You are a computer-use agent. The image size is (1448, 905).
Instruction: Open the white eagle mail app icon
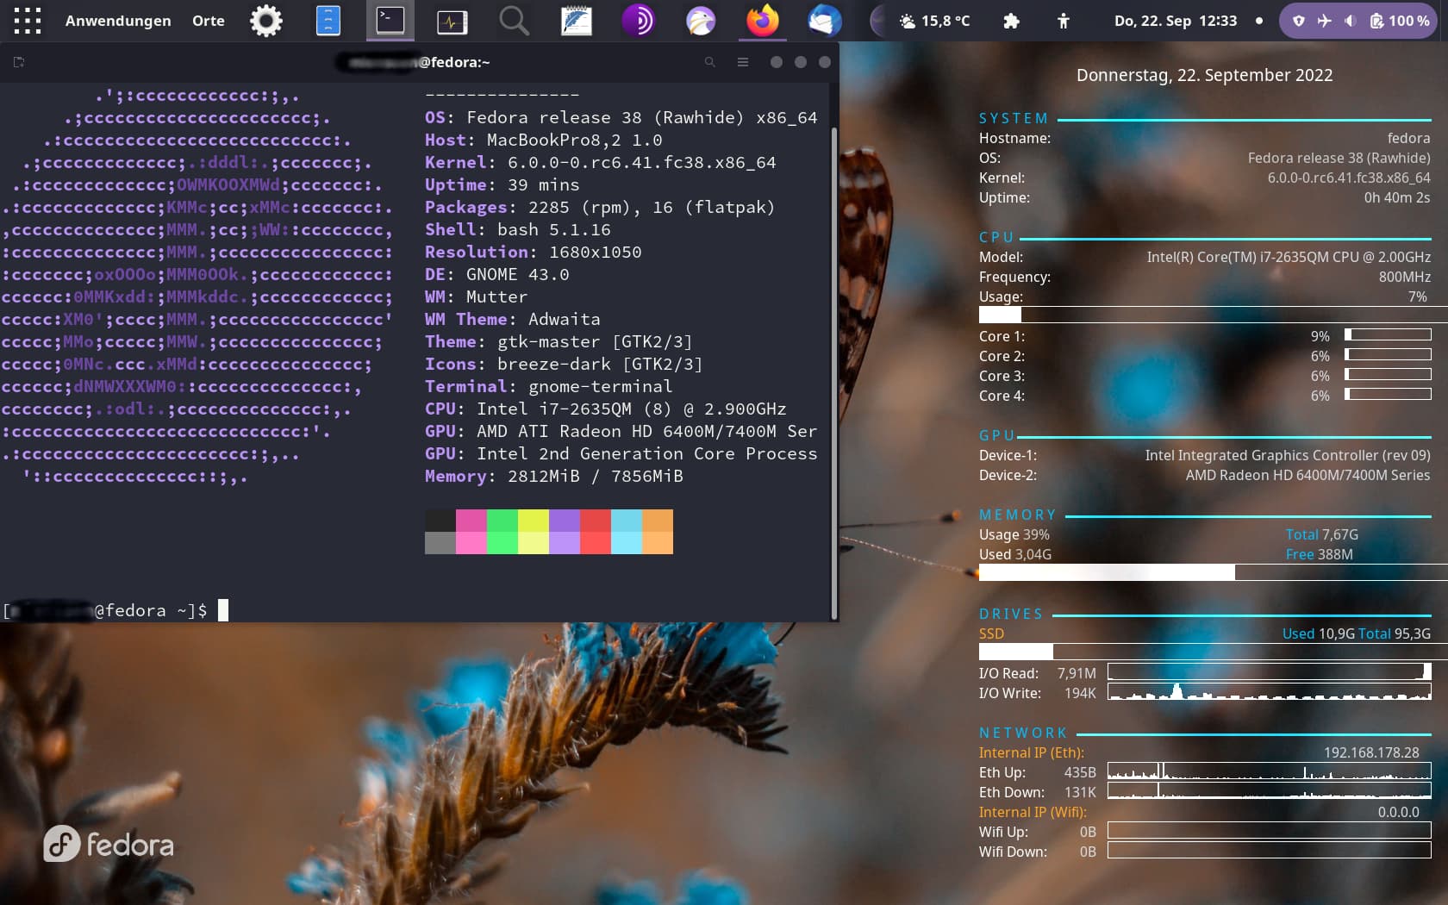click(701, 21)
